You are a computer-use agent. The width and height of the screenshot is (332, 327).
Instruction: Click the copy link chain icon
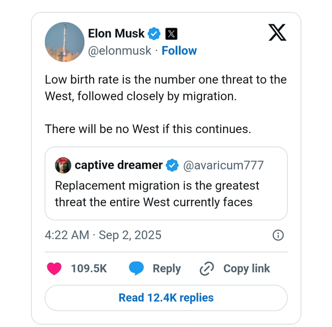(x=206, y=268)
